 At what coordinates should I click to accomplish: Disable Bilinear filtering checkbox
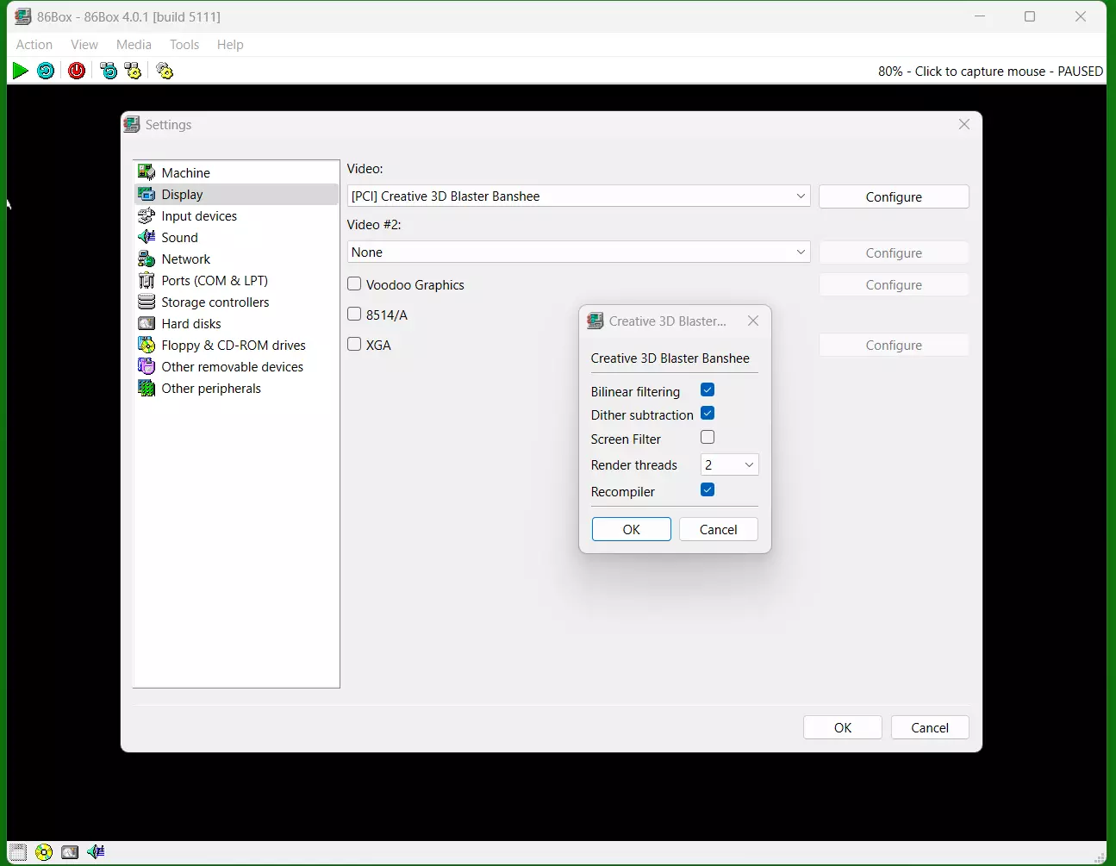coord(708,389)
